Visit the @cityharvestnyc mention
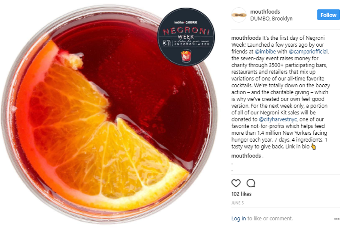This screenshot has width=342, height=228. coord(278,119)
